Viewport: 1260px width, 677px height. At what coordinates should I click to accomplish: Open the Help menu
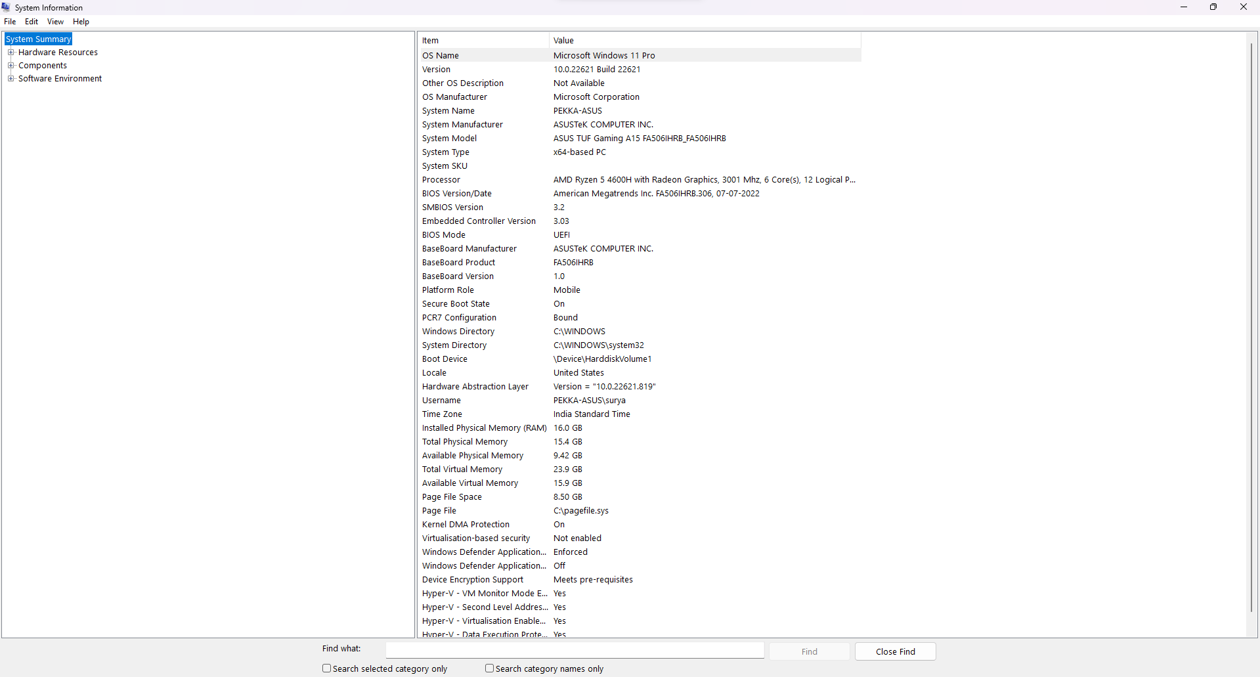pyautogui.click(x=81, y=22)
